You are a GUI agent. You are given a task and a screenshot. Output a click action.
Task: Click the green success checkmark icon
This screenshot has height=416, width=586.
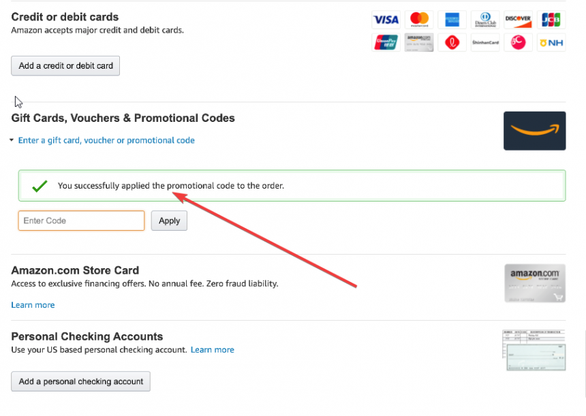coord(40,185)
